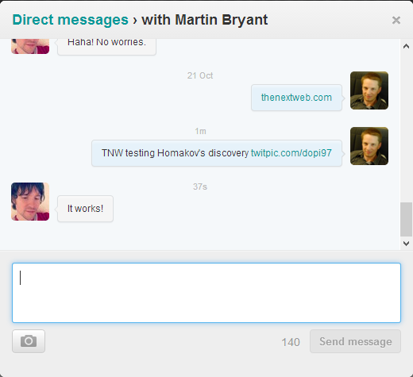Focus the message text input box
The image size is (413, 377).
206,293
